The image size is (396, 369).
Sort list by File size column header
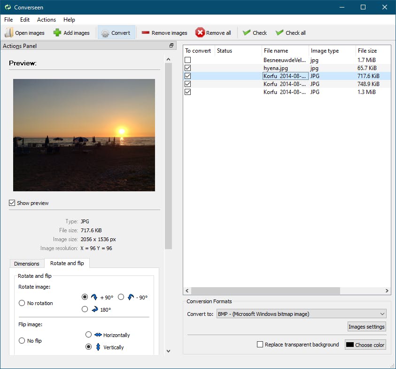tap(367, 51)
